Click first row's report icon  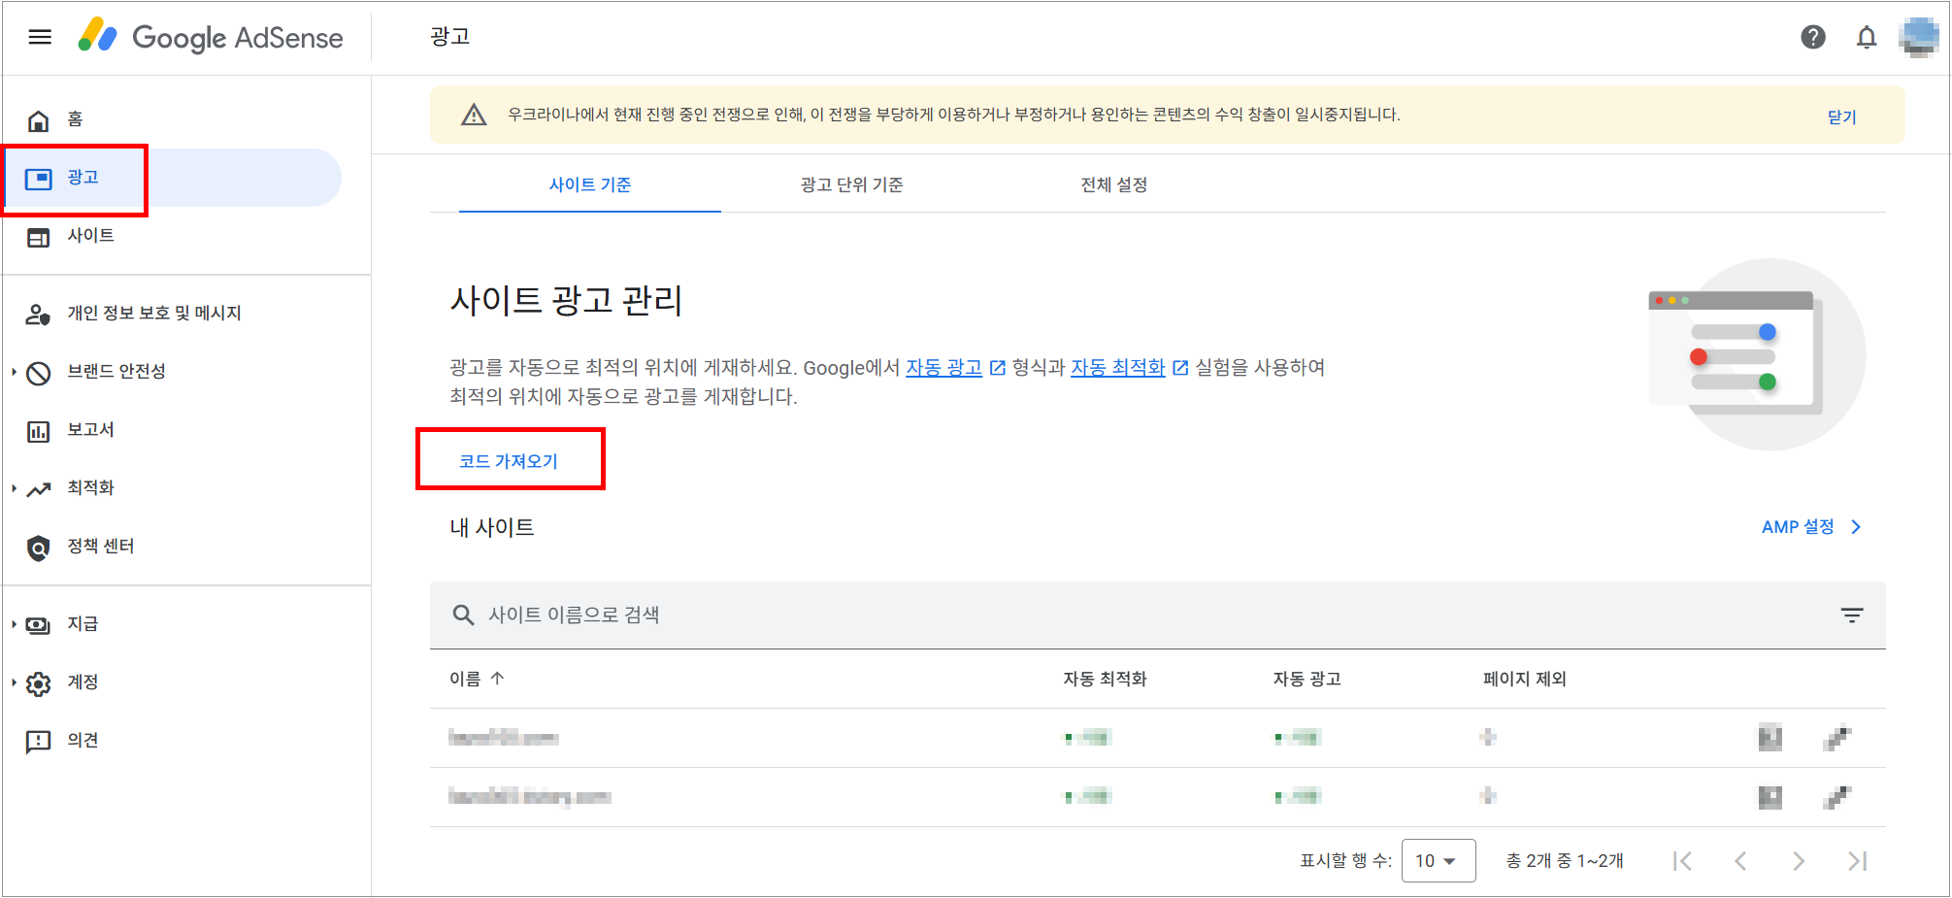pyautogui.click(x=1770, y=738)
